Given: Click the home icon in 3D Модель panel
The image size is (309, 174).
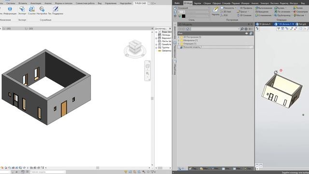Looking at the screenshot, I should [188, 29].
